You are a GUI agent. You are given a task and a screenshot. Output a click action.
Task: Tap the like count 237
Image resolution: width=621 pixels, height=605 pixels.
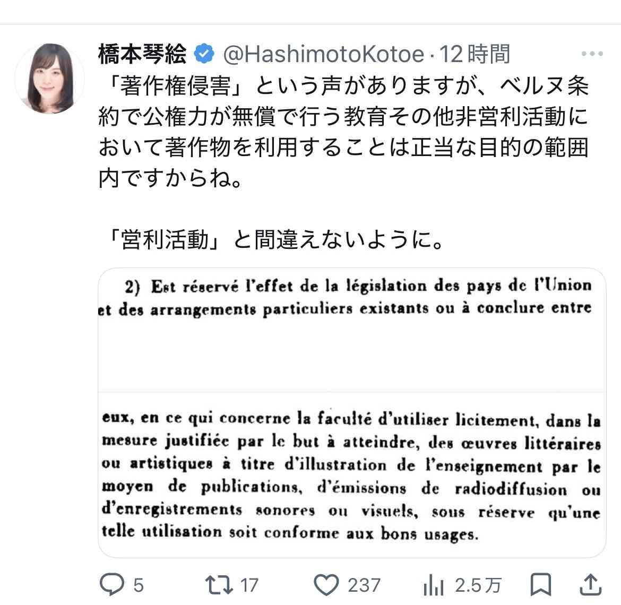pyautogui.click(x=364, y=585)
